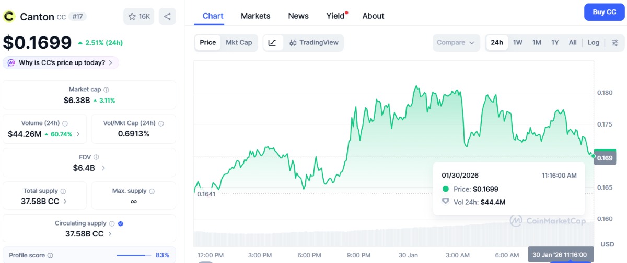627x263 pixels.
Task: Select the All time range
Action: (573, 43)
